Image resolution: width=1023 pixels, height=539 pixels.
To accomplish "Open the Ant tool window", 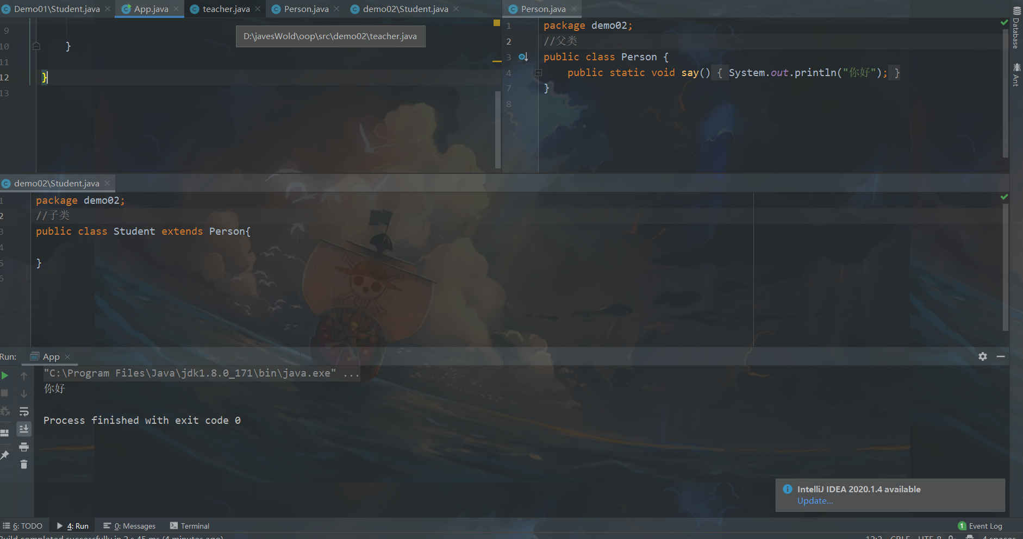I will point(1016,74).
